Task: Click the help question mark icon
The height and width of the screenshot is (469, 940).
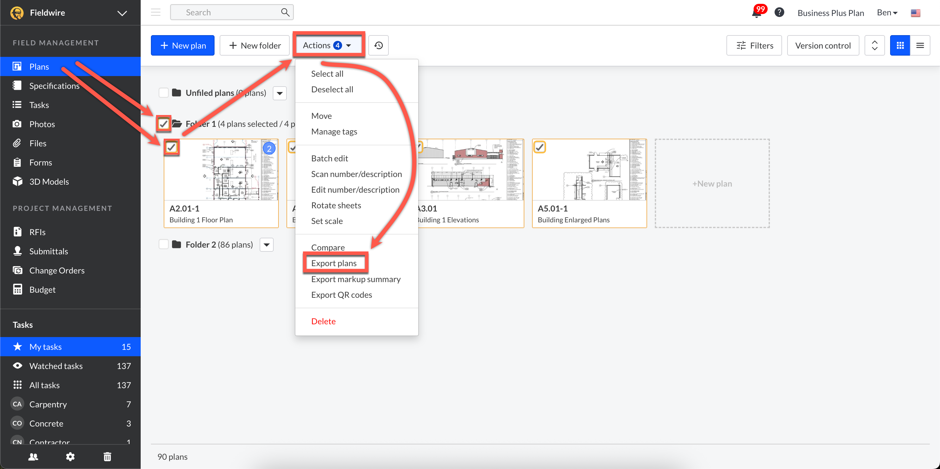Action: pyautogui.click(x=779, y=12)
